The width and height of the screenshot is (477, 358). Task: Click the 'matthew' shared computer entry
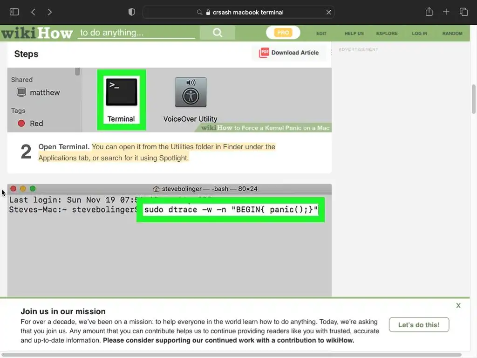tap(38, 92)
